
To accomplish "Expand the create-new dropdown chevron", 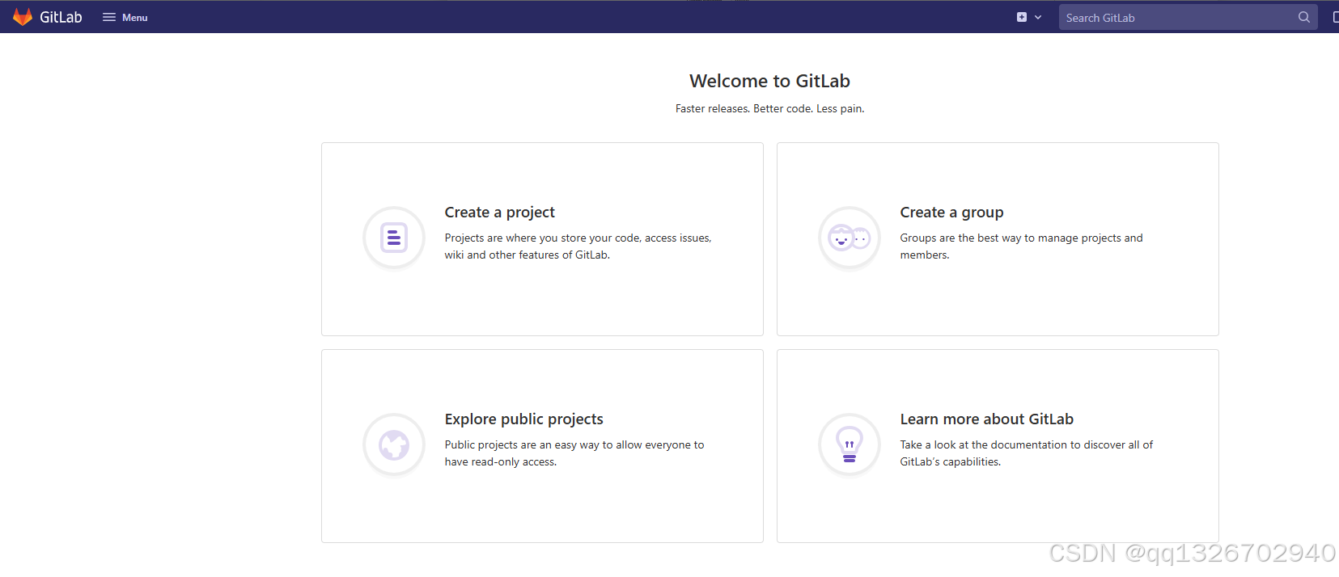I will 1038,17.
